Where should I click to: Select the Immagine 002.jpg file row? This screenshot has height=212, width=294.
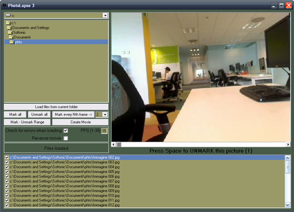coord(145,158)
